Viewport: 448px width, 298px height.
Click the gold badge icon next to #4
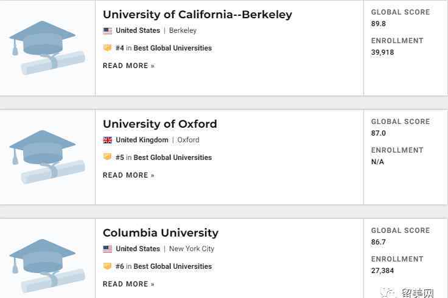pos(107,47)
